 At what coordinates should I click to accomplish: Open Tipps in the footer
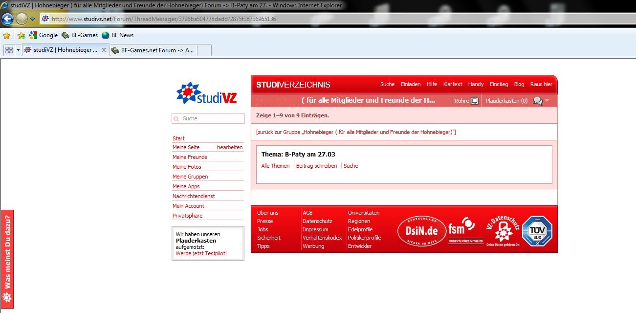263,246
